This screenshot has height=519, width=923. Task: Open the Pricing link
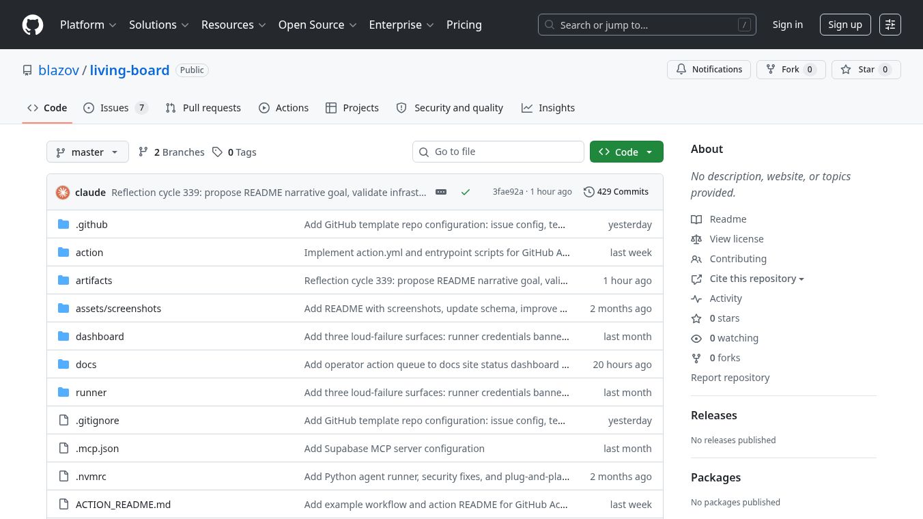point(464,25)
